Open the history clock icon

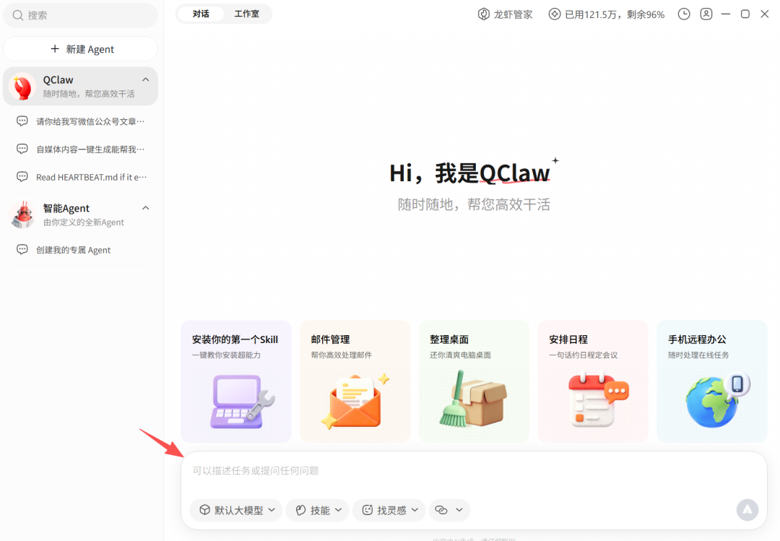683,14
